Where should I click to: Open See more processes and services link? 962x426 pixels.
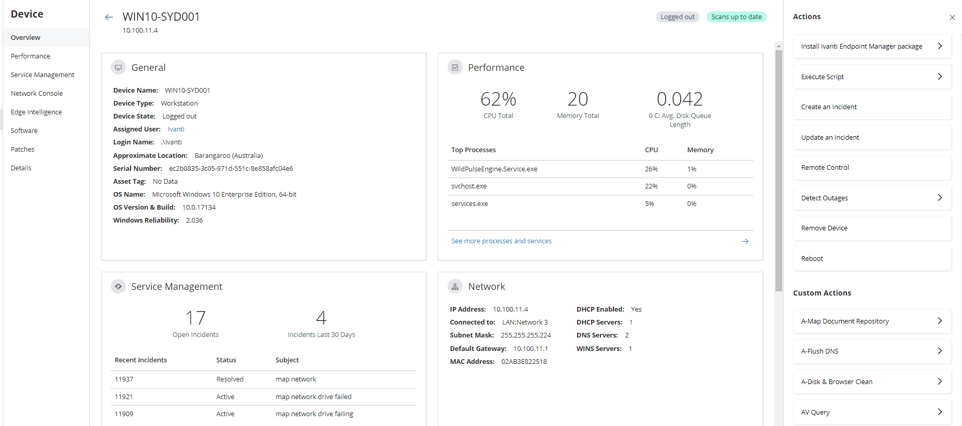tap(501, 241)
